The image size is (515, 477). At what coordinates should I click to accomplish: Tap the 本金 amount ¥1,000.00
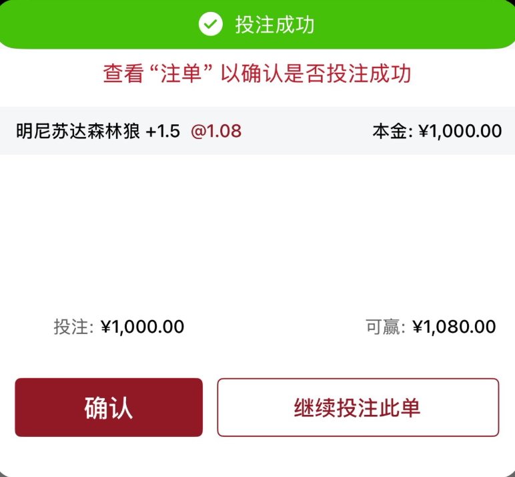coord(460,131)
